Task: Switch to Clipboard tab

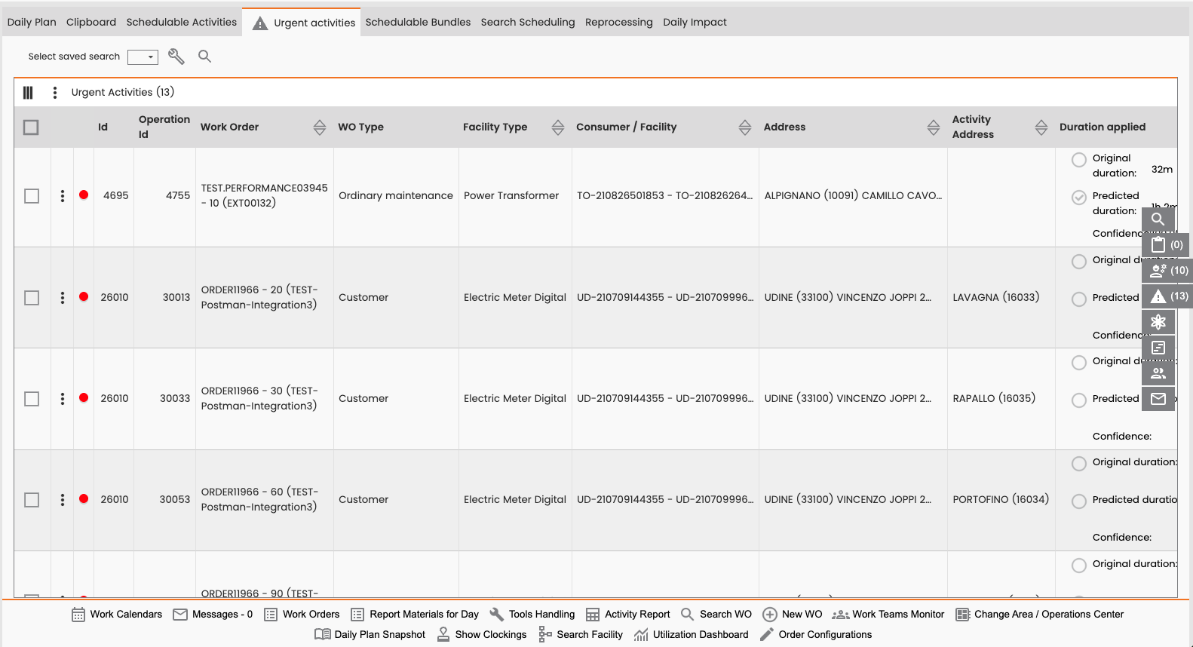Action: pos(91,22)
